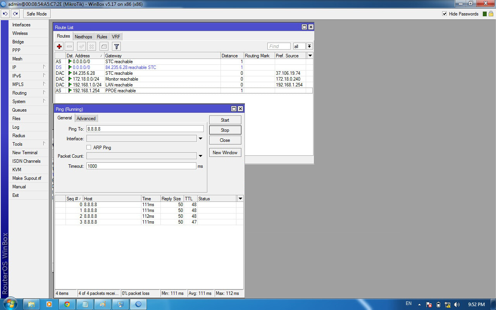Click the yellow padlock icon at top right

point(491,14)
